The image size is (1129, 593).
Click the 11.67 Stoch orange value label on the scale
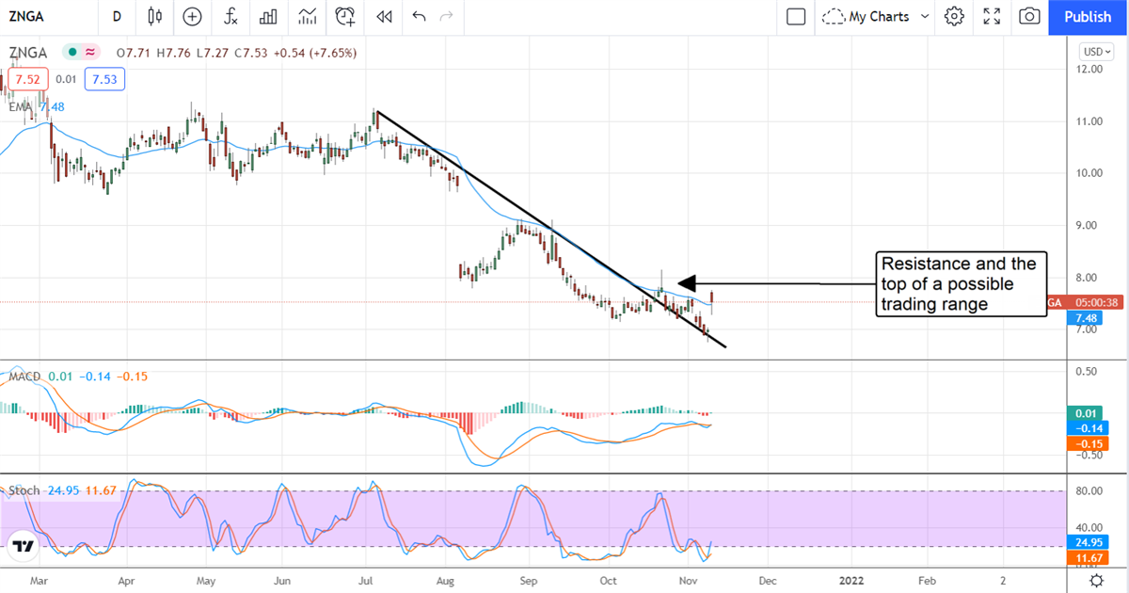1088,558
